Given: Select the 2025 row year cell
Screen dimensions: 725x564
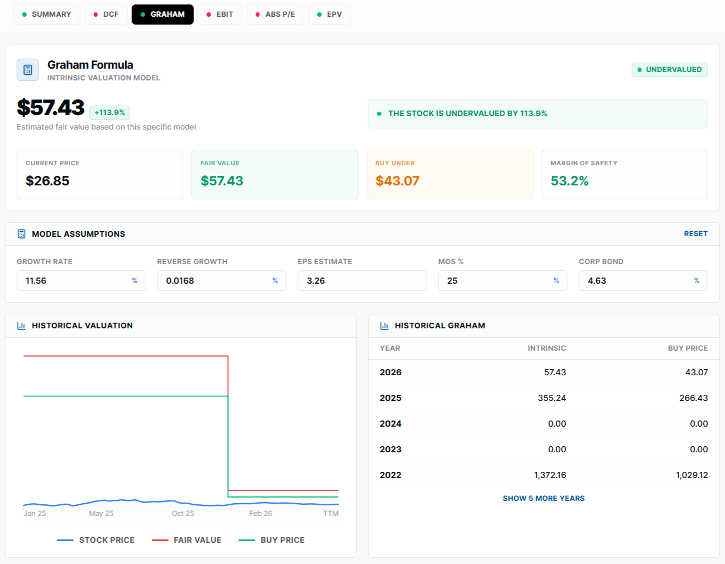Looking at the screenshot, I should pyautogui.click(x=390, y=398).
